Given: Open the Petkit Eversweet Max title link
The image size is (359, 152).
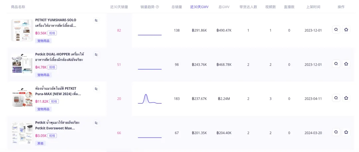Looking at the screenshot, I should pyautogui.click(x=58, y=125).
